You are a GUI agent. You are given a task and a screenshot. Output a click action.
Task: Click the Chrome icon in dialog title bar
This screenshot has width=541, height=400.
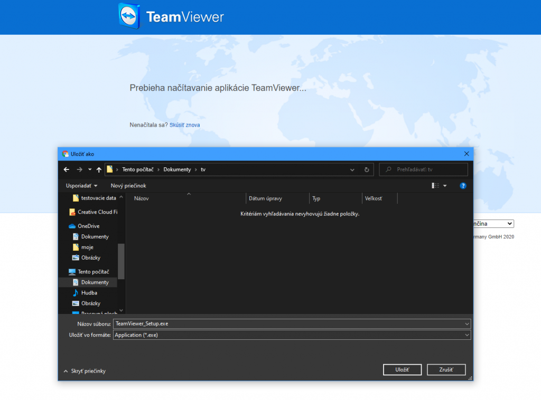tap(65, 154)
